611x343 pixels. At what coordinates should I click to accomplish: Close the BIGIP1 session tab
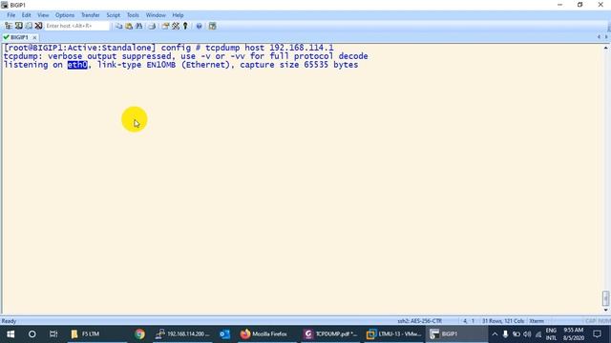[34, 37]
